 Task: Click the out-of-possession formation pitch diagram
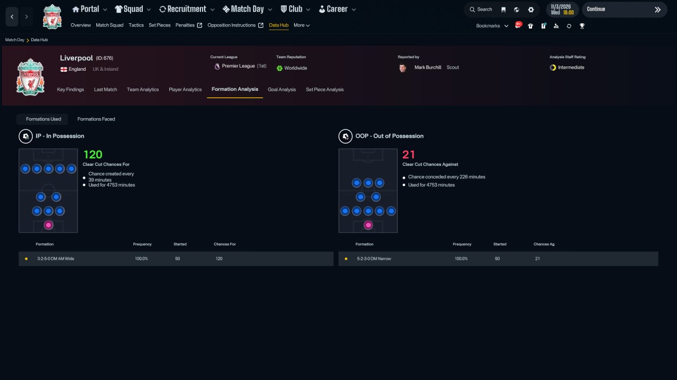[368, 191]
